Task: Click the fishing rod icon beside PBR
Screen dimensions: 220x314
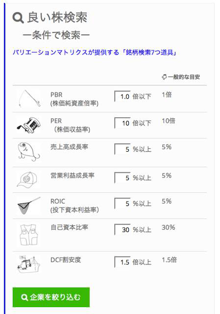Action: tap(29, 99)
